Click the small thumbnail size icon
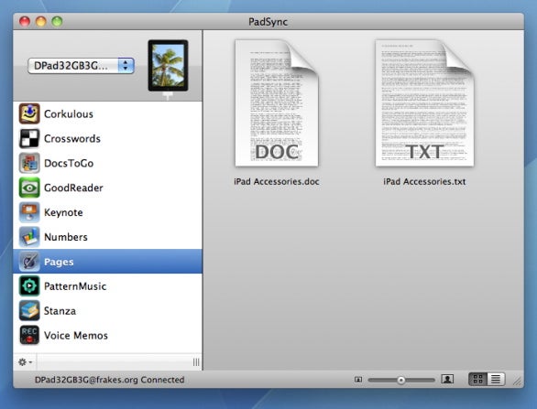The image size is (537, 409). point(358,380)
